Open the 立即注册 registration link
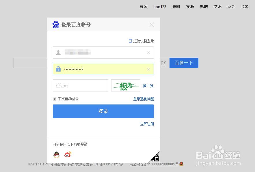Screen dimensions: 255x172 tap(147, 124)
